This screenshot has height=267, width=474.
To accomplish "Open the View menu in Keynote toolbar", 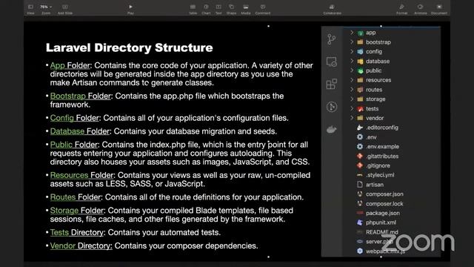I will click(x=30, y=10).
